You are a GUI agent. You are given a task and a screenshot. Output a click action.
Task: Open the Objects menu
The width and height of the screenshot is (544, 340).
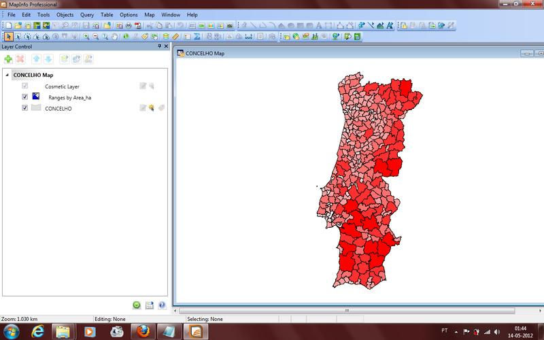(x=65, y=14)
